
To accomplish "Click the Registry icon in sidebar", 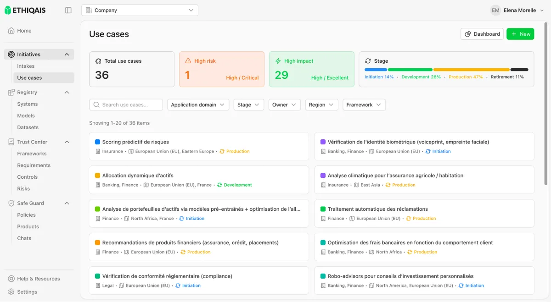I will (x=11, y=93).
